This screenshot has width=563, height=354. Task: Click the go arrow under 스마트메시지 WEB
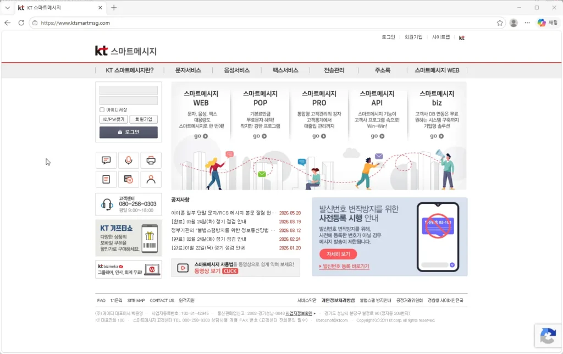[x=201, y=136]
